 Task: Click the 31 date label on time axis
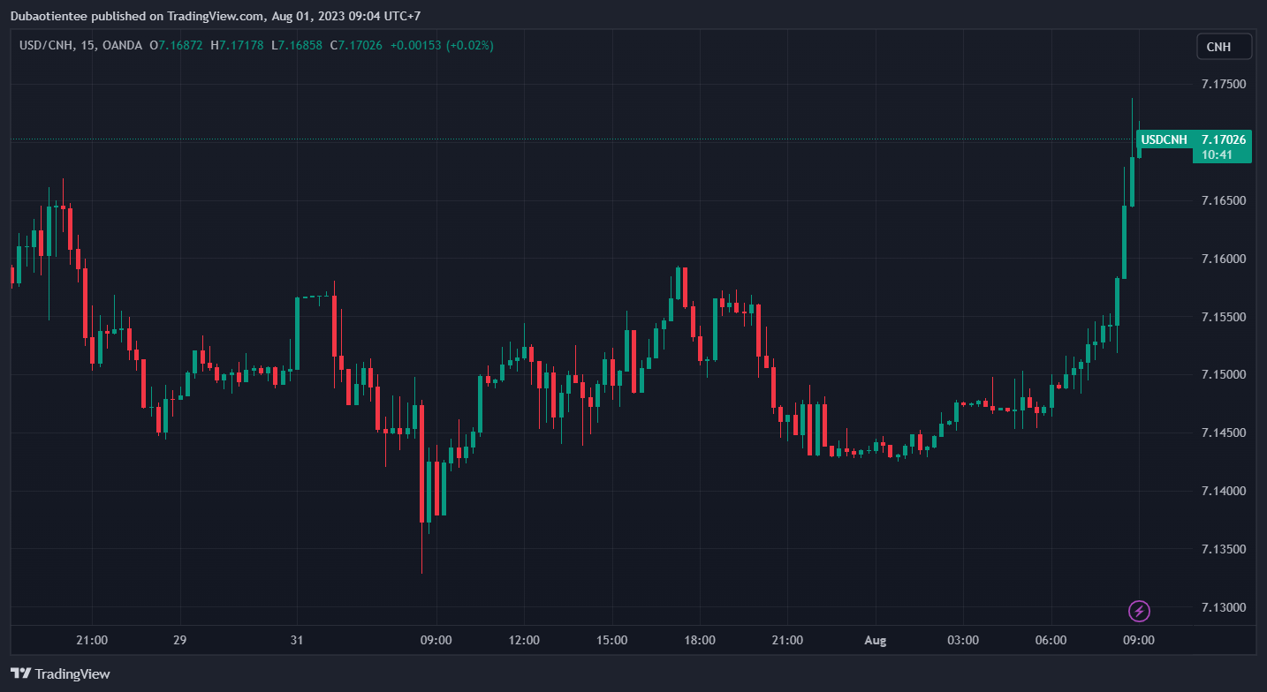point(297,640)
